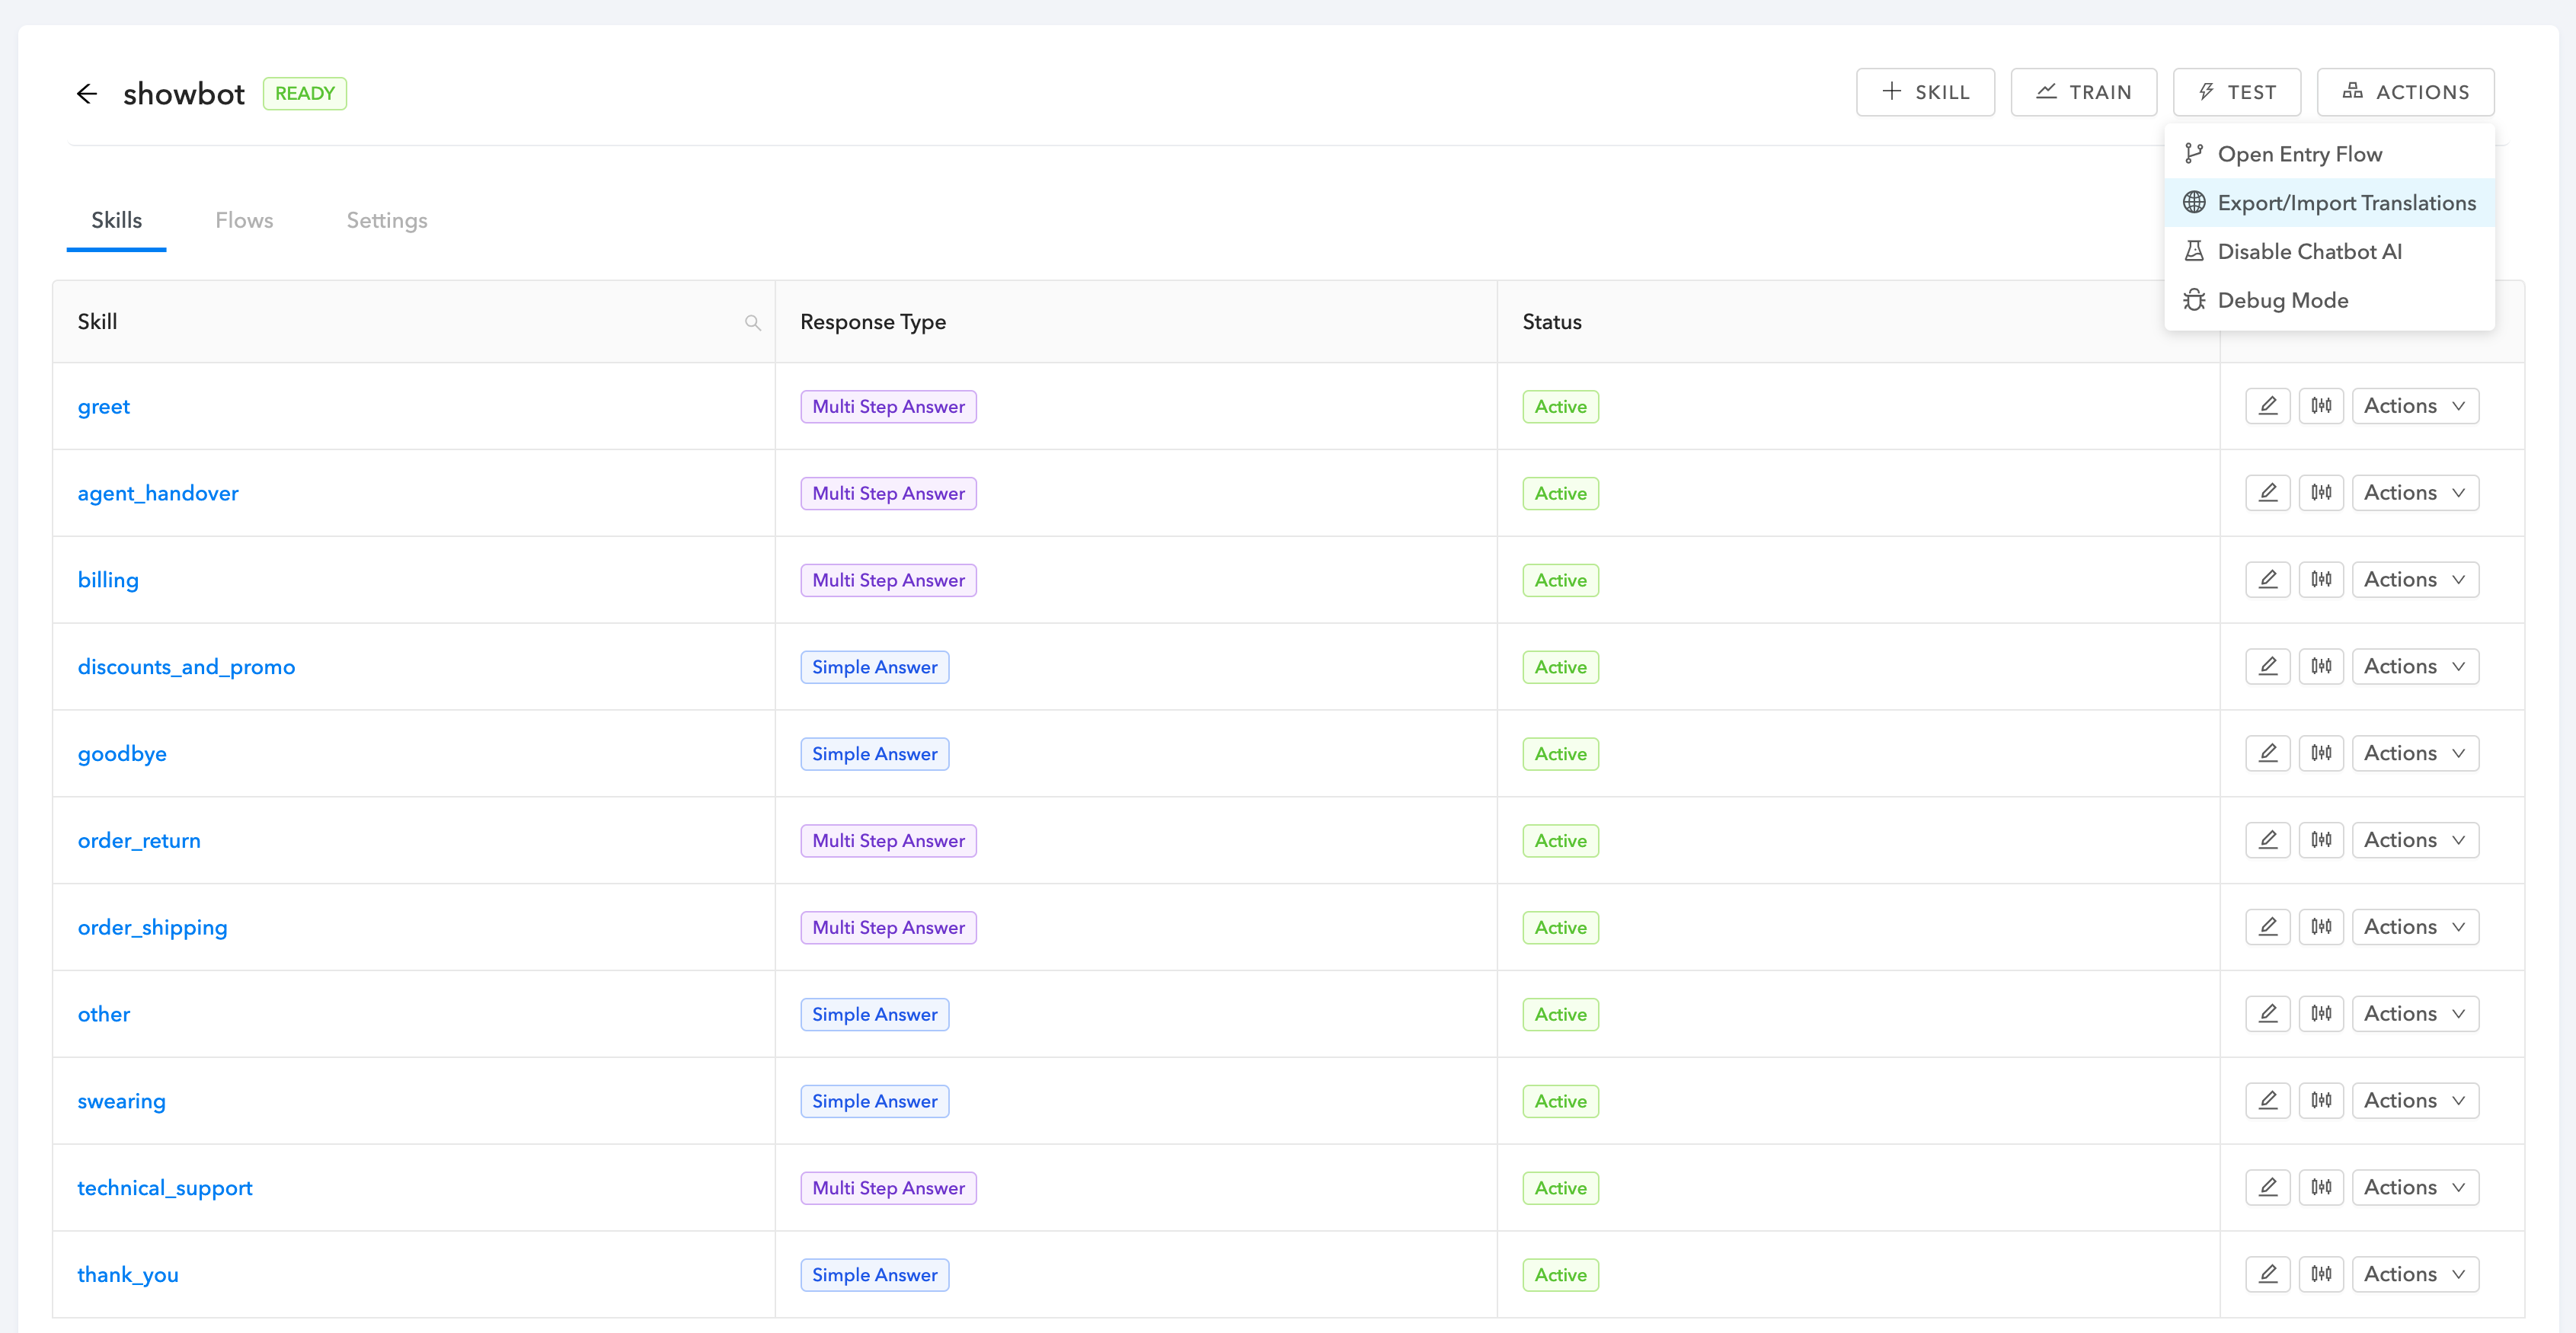Expand the Actions dropdown for agent_handover

pos(2414,492)
